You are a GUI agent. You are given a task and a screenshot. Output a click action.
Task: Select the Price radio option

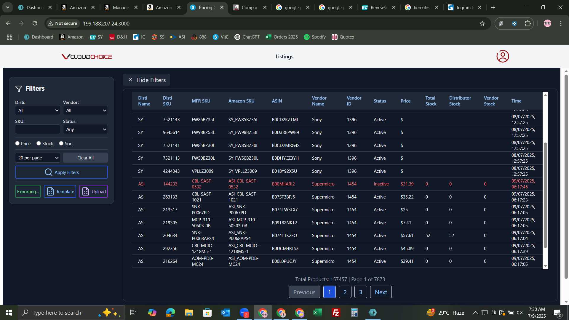click(17, 143)
